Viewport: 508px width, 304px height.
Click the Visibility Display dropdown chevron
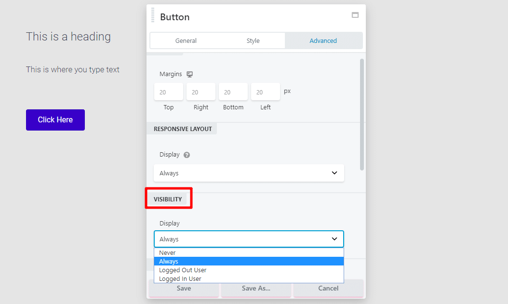[334, 239]
